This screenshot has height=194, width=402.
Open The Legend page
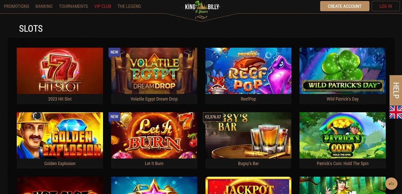(x=129, y=6)
